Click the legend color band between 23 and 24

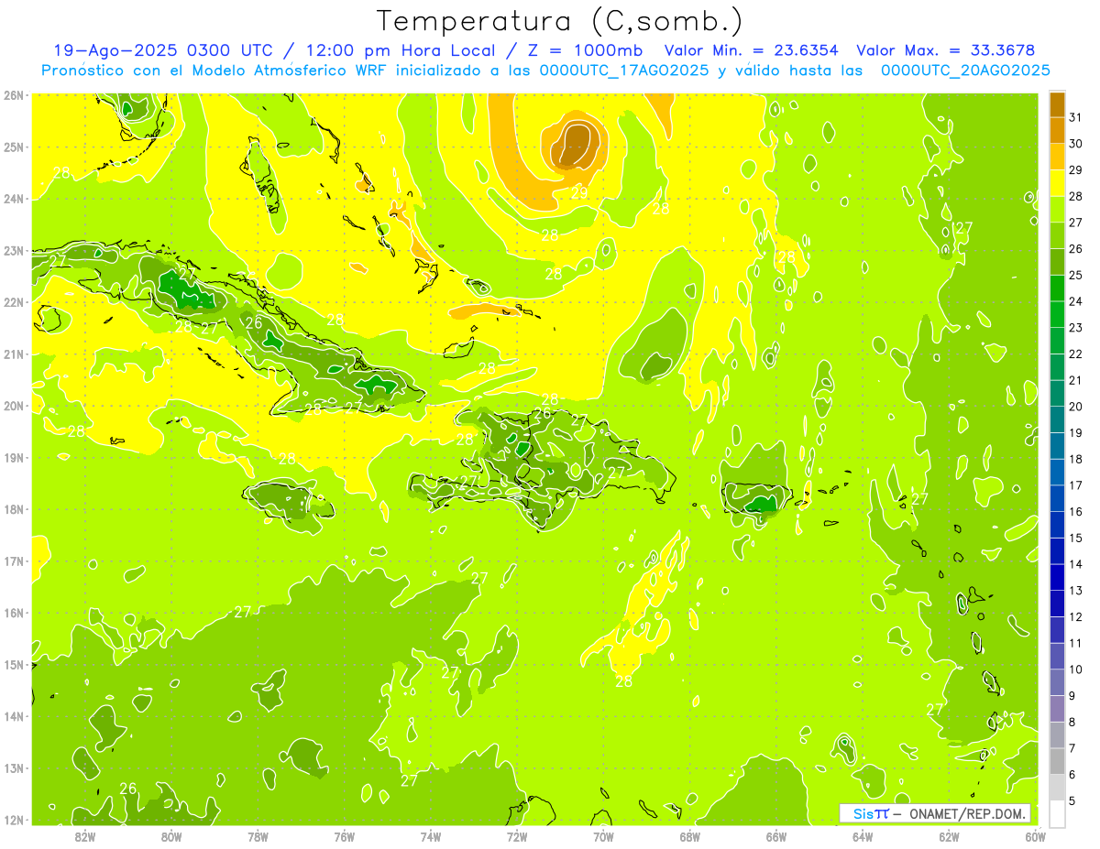(1057, 314)
